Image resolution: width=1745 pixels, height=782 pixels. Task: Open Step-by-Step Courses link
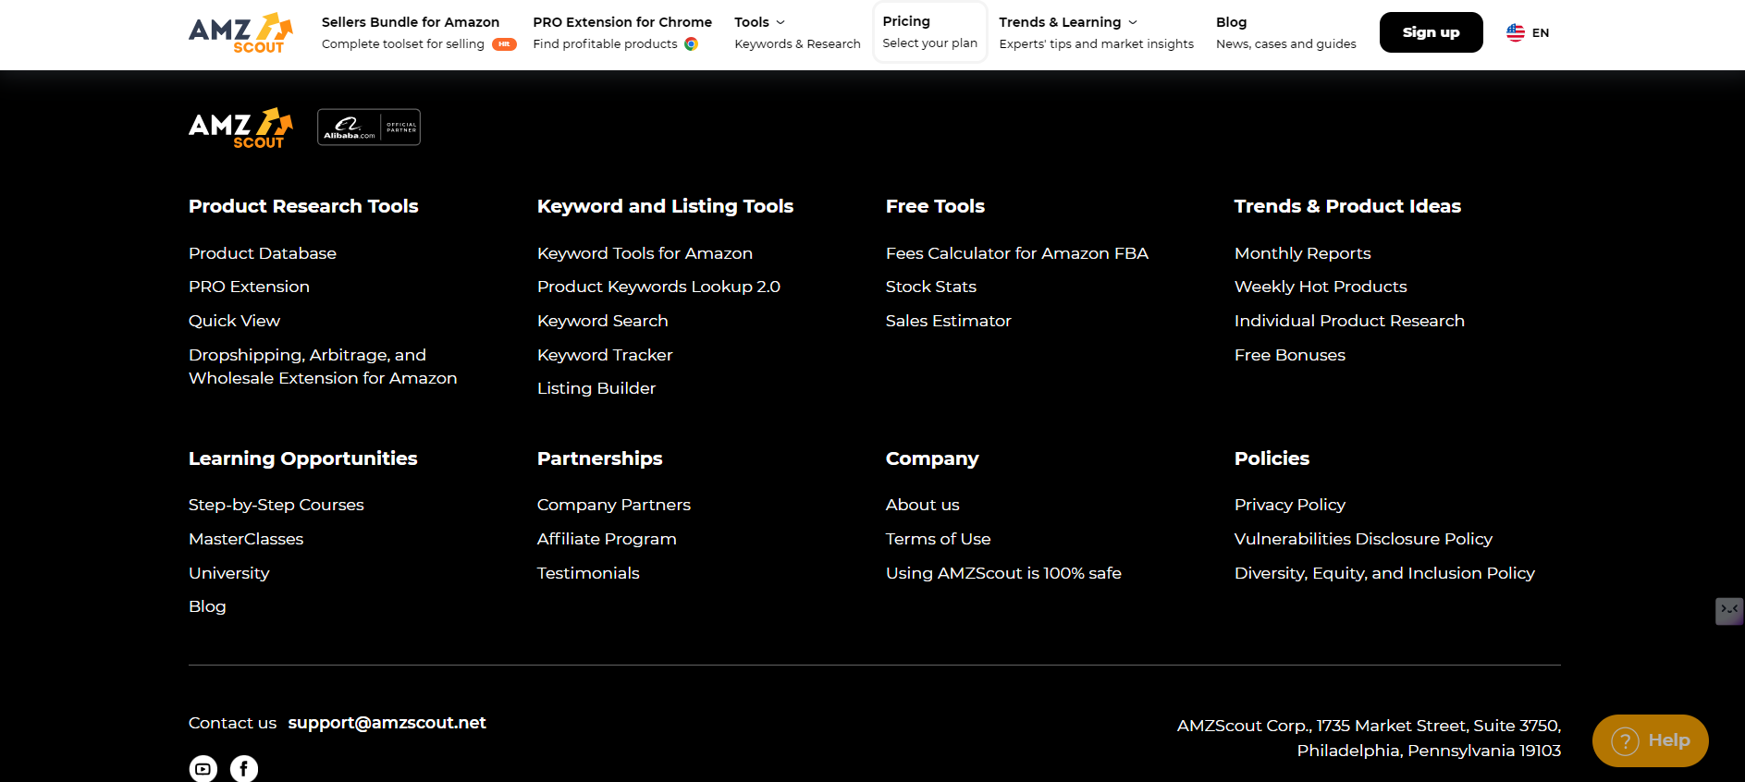pos(276,505)
